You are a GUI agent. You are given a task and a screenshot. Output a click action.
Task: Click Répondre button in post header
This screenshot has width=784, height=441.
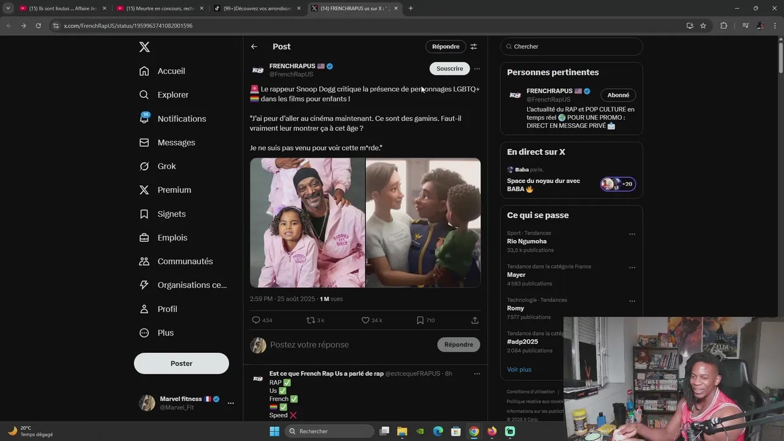[x=445, y=47]
